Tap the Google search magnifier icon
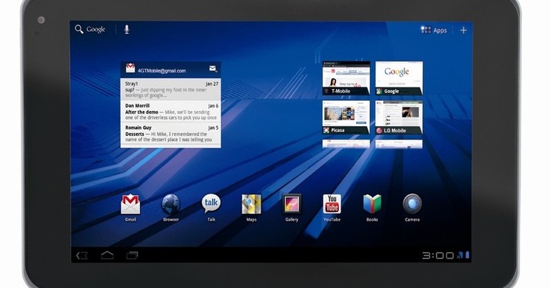This screenshot has width=551, height=288. [x=78, y=30]
